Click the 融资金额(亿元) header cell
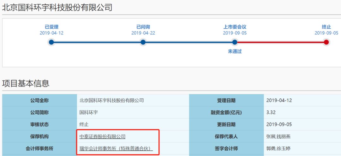The height and width of the screenshot is (156, 341). point(226,112)
